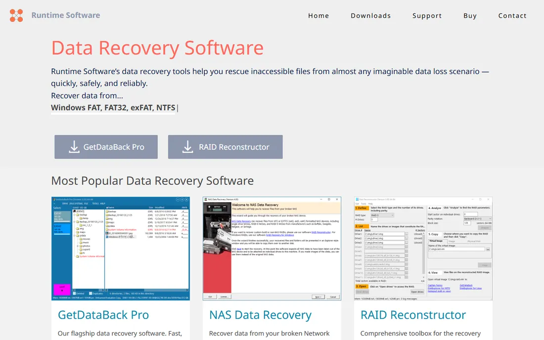The height and width of the screenshot is (340, 544).
Task: Open the Support menu item
Action: pos(427,16)
